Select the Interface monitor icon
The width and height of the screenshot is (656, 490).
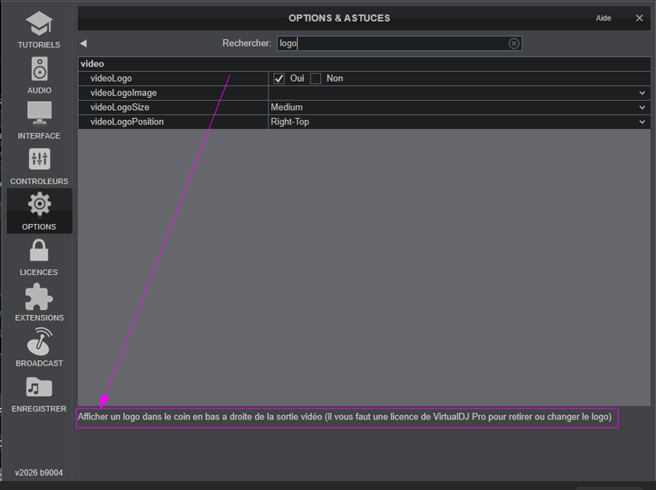pyautogui.click(x=39, y=115)
